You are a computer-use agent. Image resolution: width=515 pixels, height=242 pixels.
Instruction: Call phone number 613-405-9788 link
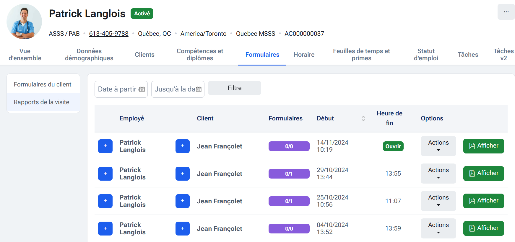click(109, 34)
